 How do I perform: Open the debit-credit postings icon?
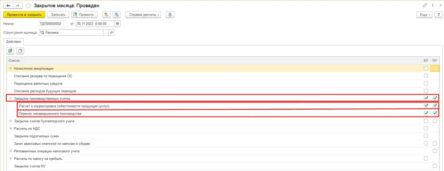pos(106,15)
